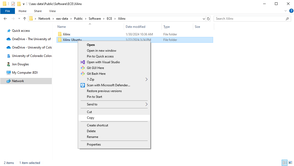Expand the chevron after ECE breadcrumb
294x166 pixels.
coord(115,19)
